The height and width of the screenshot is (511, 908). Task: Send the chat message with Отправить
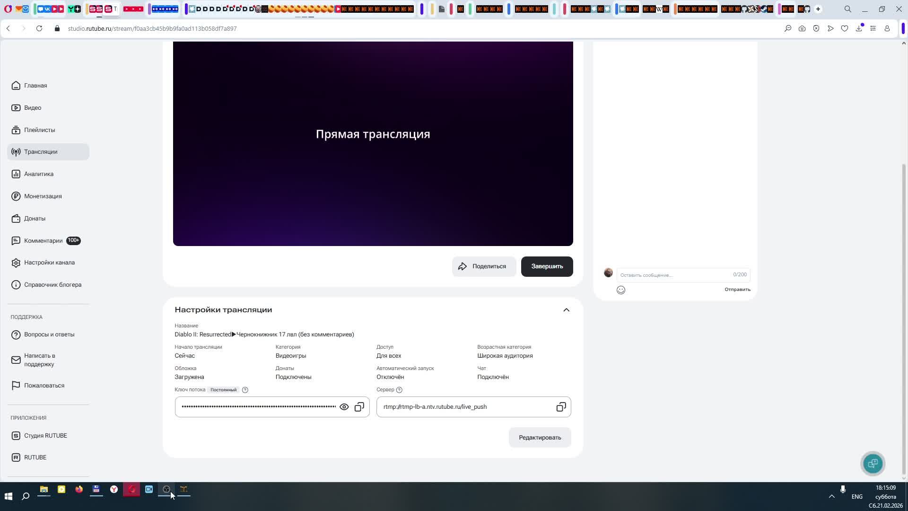coord(737,290)
